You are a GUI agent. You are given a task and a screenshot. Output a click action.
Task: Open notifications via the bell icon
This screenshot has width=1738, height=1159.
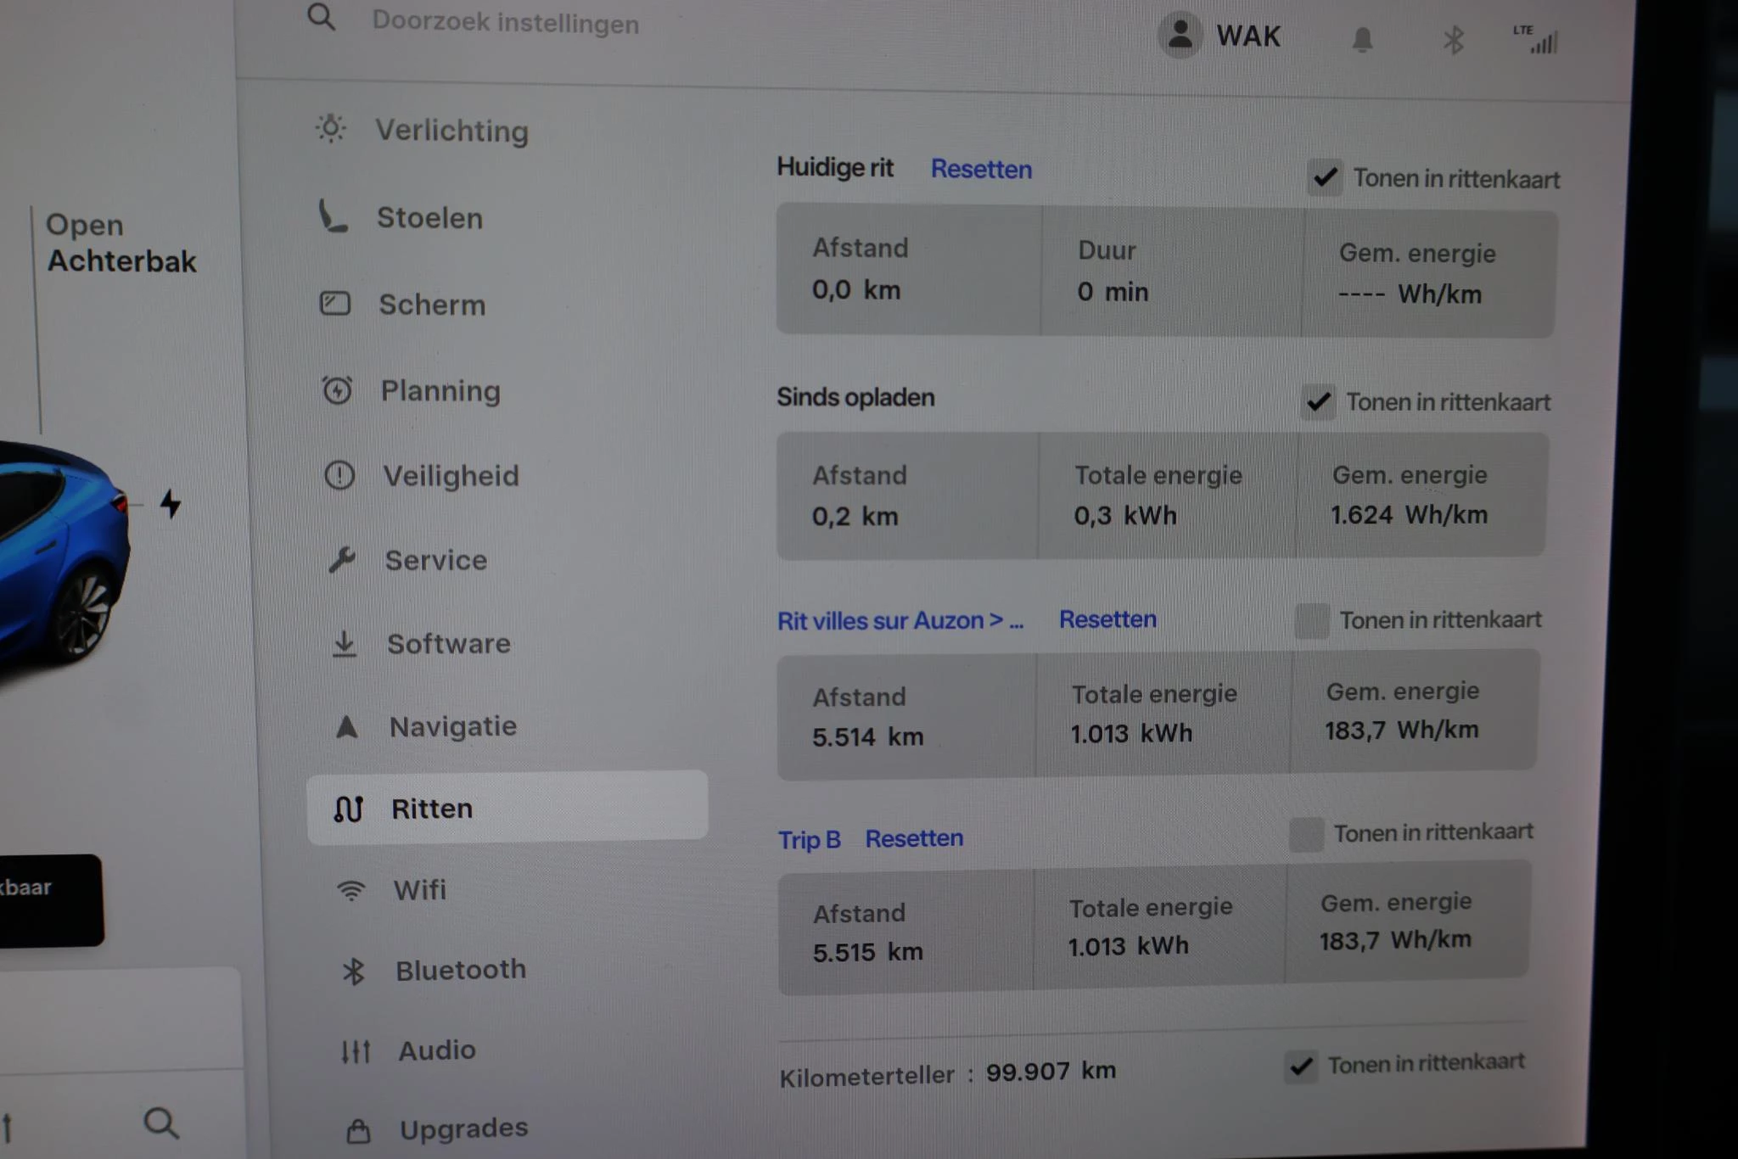pyautogui.click(x=1362, y=37)
